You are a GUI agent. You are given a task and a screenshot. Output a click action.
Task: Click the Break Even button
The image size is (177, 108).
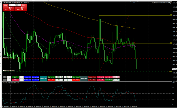coord(92,77)
